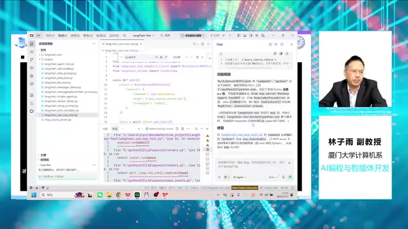
Task: Toggle Regex in the find widget
Action: tap(166, 57)
